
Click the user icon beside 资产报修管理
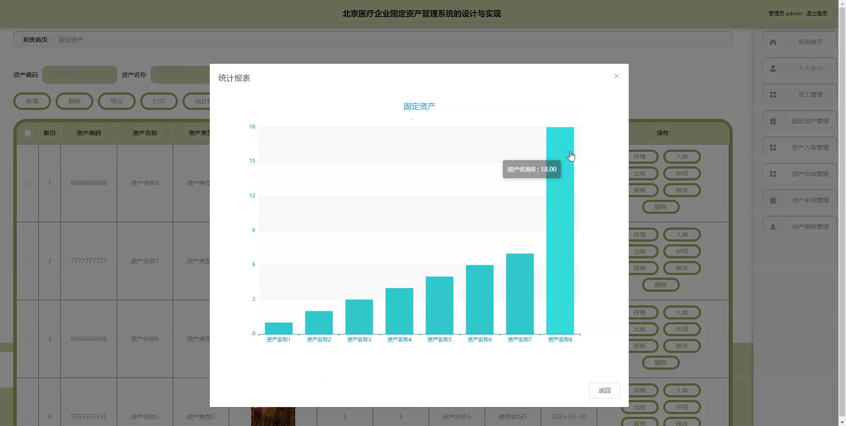(x=773, y=227)
